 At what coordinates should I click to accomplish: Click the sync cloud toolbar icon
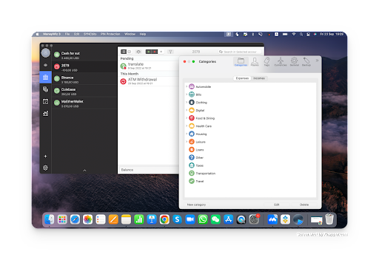pyautogui.click(x=138, y=52)
